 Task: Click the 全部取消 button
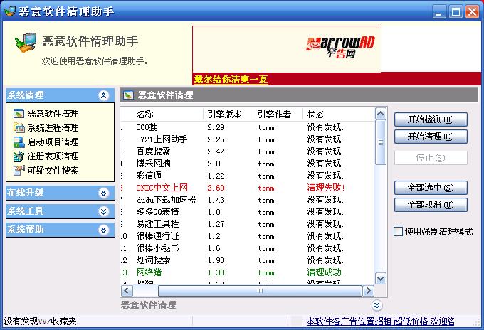[x=431, y=205]
